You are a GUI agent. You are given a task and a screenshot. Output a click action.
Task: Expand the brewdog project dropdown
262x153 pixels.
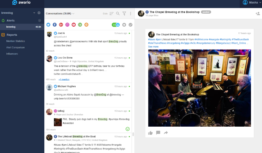tap(34, 13)
